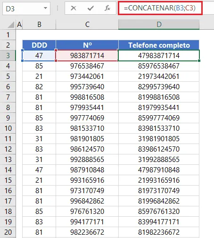Screen dimensions: 214x238
Task: Select cell containing 31992888565
Action: pos(159,160)
